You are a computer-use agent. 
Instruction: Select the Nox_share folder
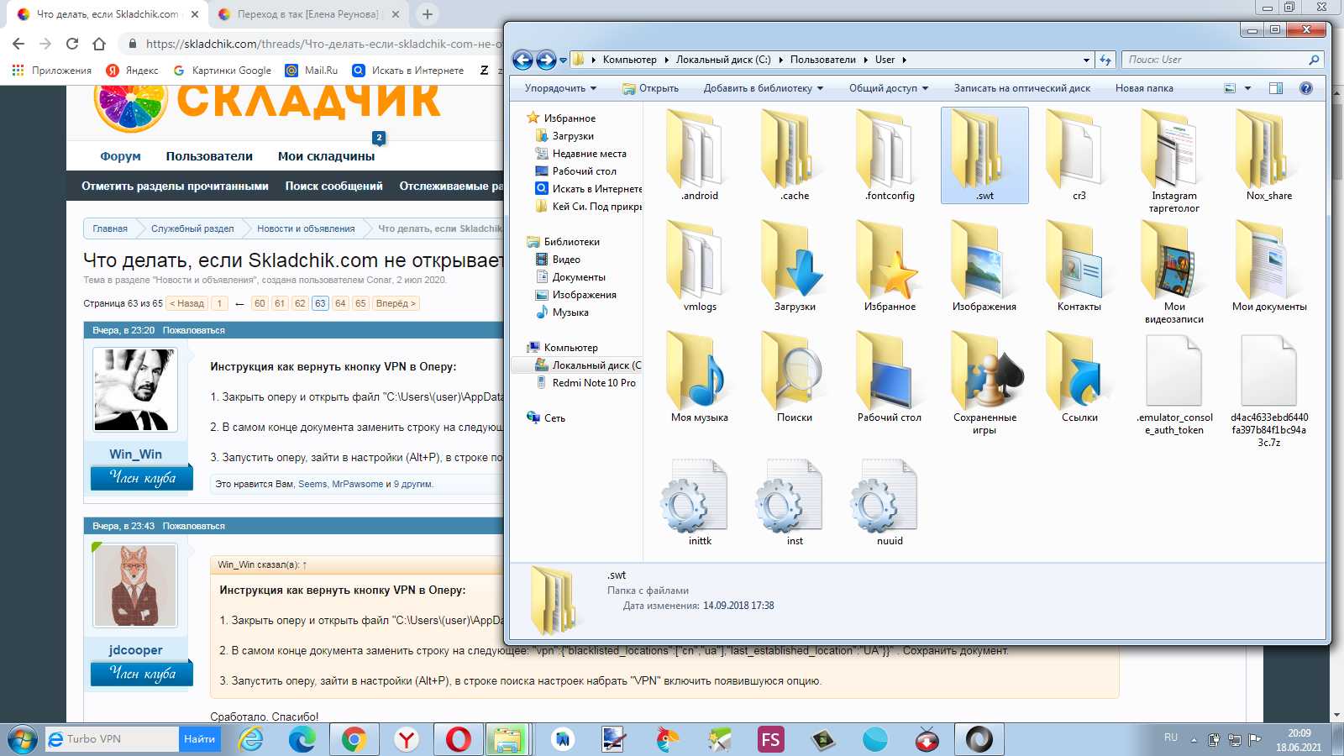pyautogui.click(x=1269, y=155)
